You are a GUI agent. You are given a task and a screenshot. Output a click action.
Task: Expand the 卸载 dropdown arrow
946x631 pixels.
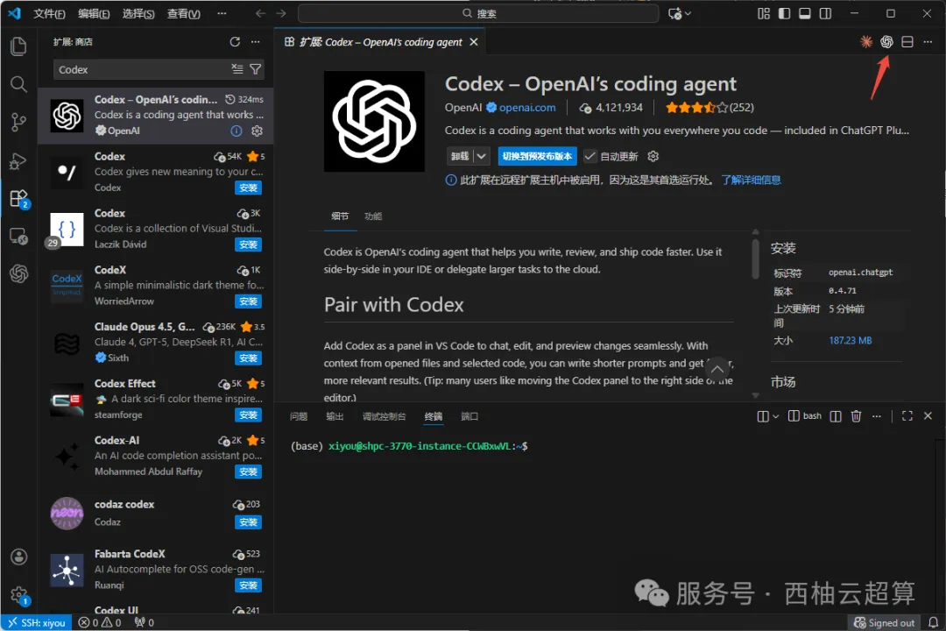[482, 156]
